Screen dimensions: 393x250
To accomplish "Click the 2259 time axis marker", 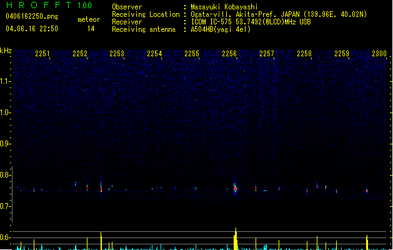I will tap(342, 54).
